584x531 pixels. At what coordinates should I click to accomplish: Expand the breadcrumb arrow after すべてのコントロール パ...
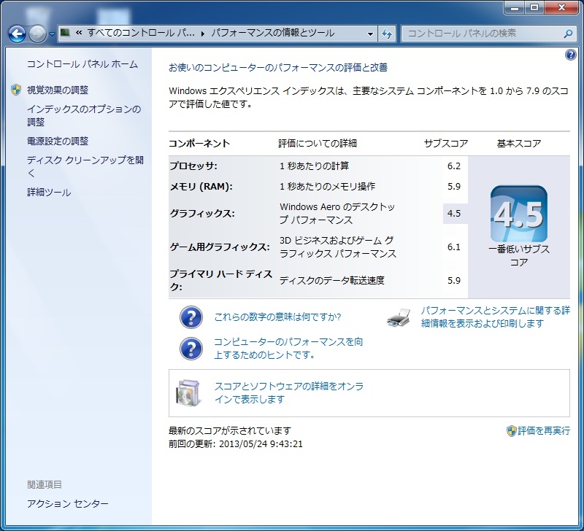[203, 34]
